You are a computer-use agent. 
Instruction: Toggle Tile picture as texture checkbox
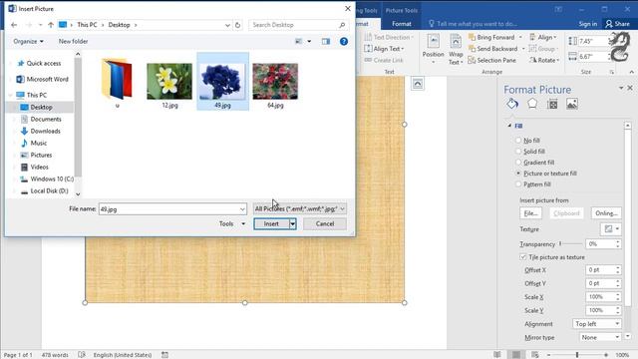pyautogui.click(x=522, y=257)
